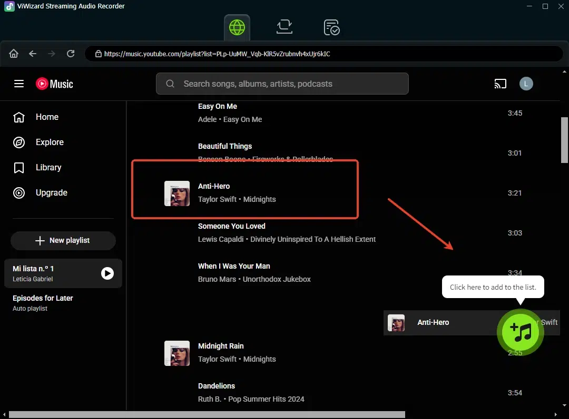Click the URL address field

coord(323,54)
